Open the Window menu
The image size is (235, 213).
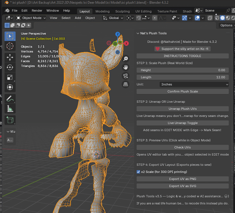(53, 11)
